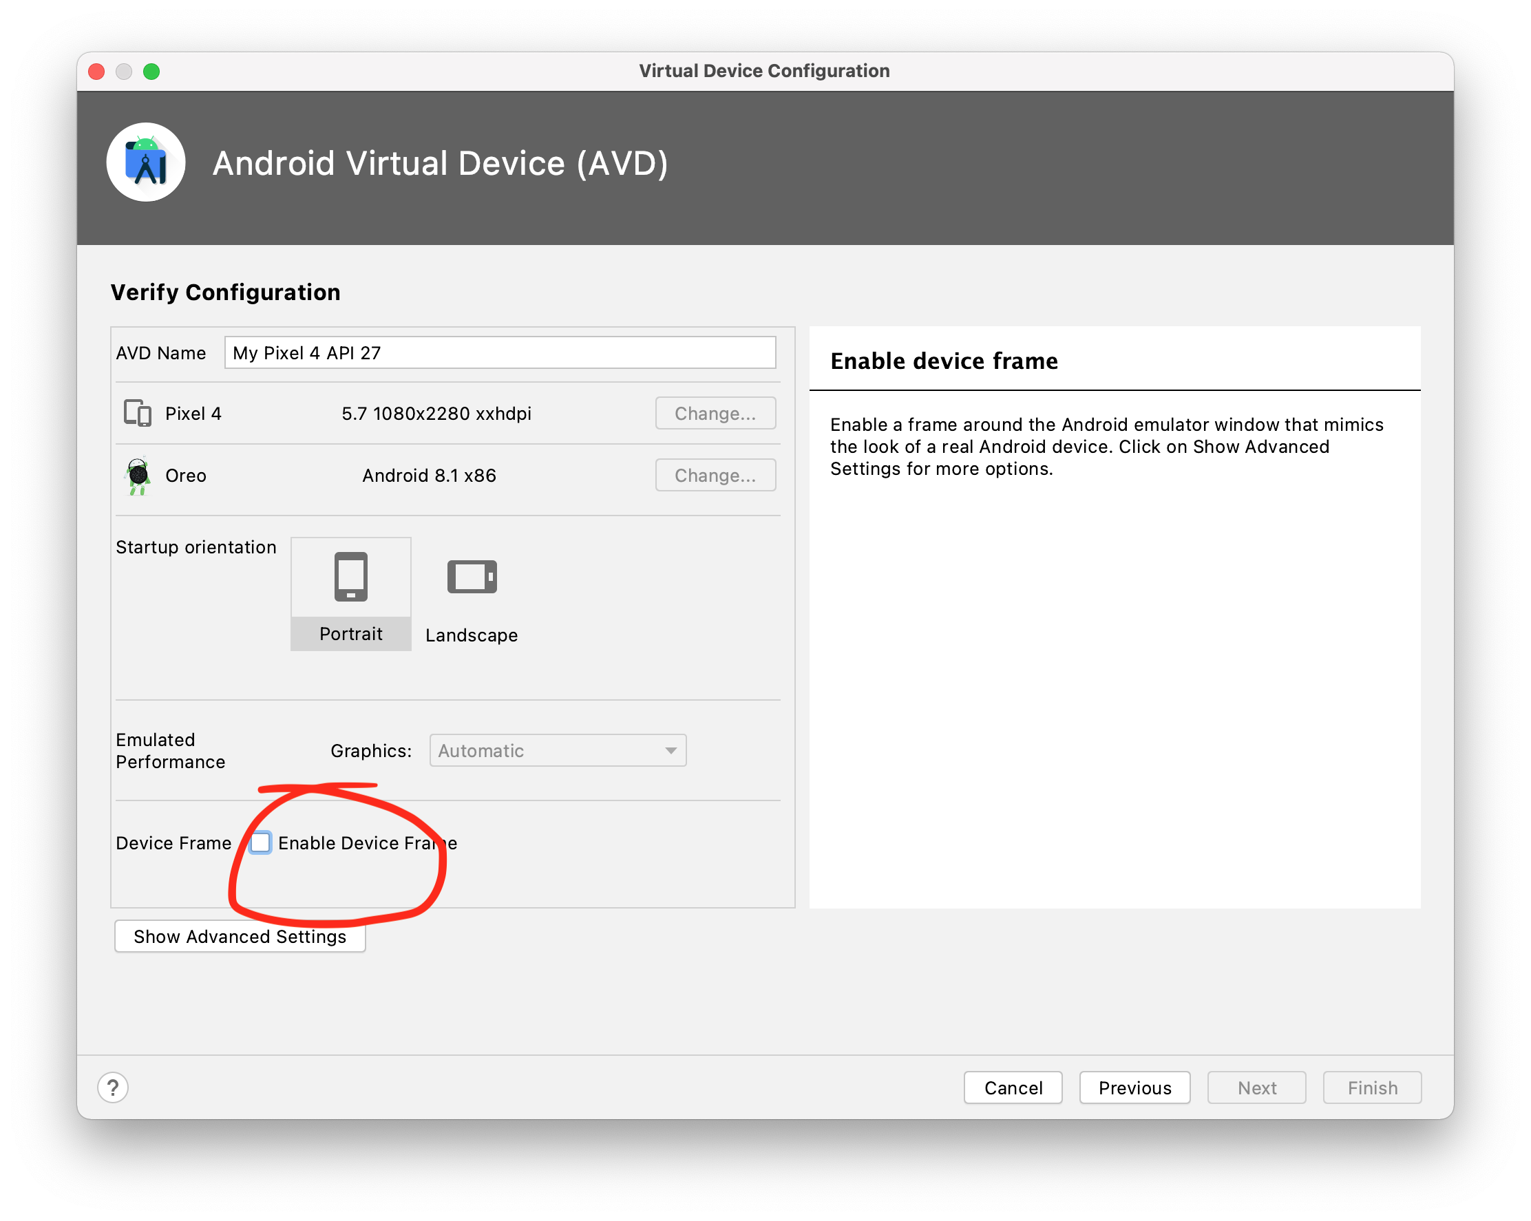Click the Next button
Viewport: 1531px width, 1221px height.
(x=1256, y=1087)
